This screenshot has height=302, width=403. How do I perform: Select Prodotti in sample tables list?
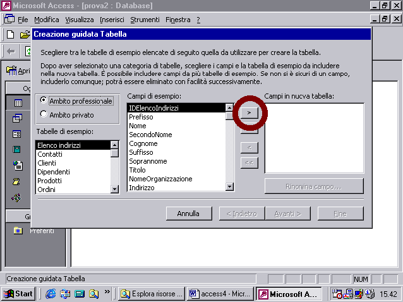[x=73, y=181]
